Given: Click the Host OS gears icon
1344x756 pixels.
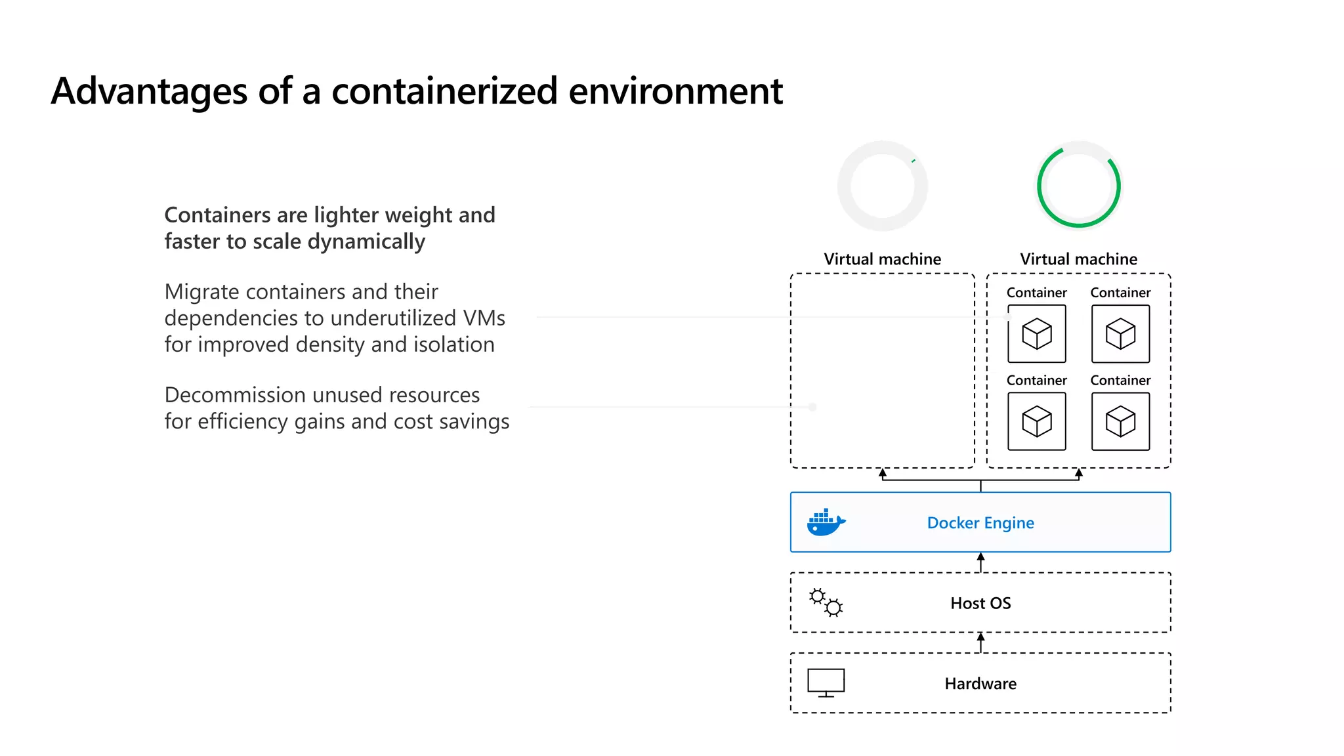Looking at the screenshot, I should pos(826,602).
